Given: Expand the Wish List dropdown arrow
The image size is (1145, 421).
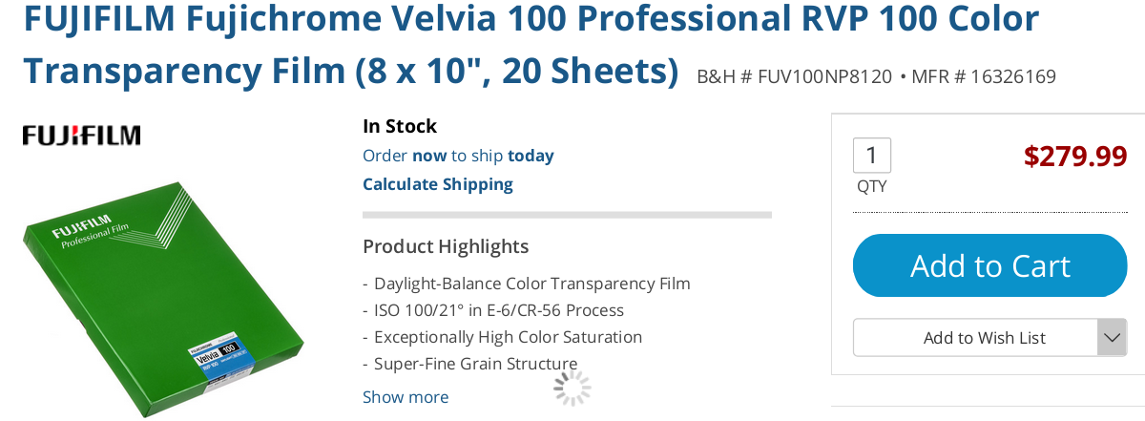Looking at the screenshot, I should coord(1112,337).
